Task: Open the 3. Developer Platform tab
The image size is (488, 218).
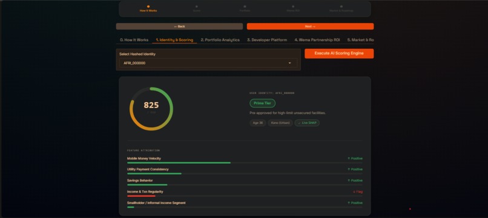Action: pos(267,40)
